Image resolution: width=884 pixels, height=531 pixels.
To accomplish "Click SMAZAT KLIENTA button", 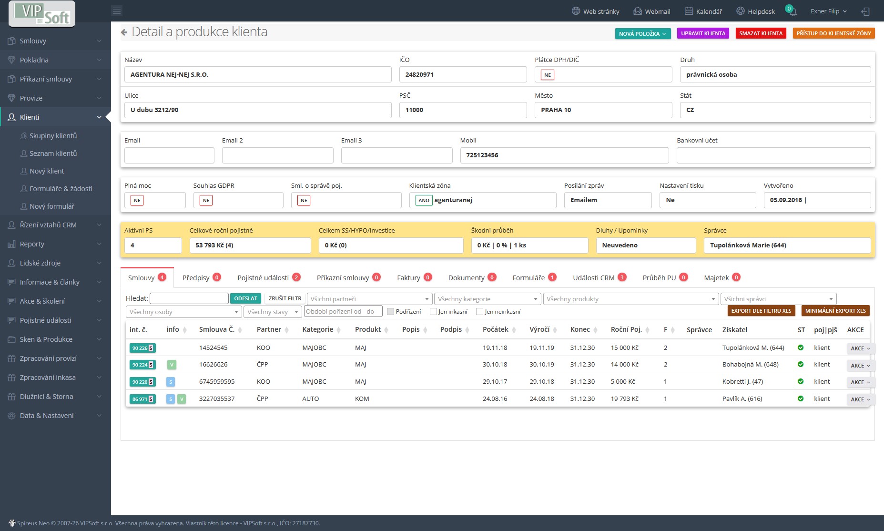I will (761, 33).
